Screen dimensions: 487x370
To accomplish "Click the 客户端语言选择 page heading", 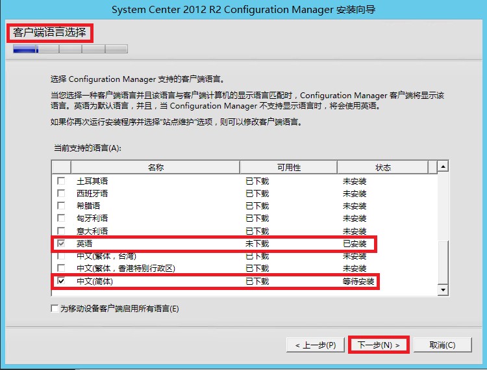I will pos(50,33).
